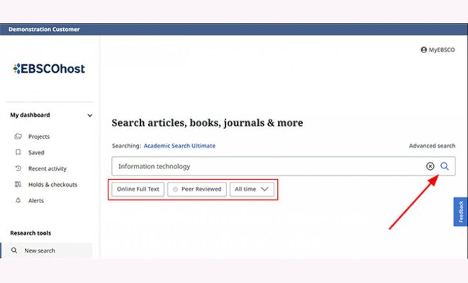Click the Research tools heading
This screenshot has height=283, width=468.
click(x=30, y=233)
